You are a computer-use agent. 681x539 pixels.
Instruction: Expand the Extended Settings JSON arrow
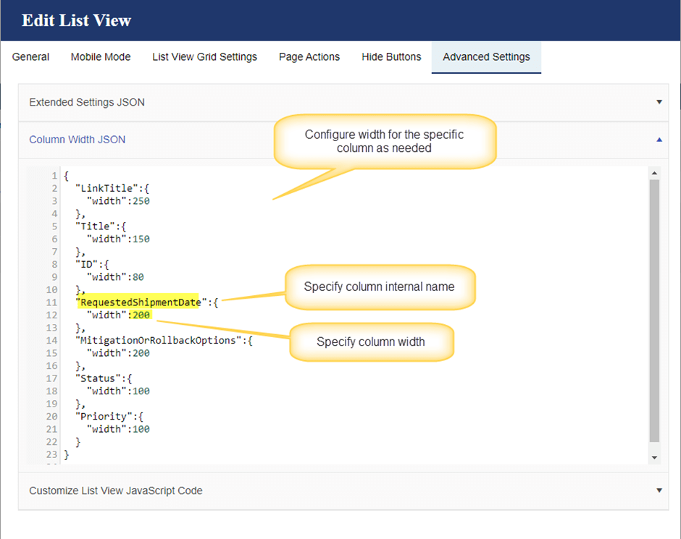click(x=659, y=102)
